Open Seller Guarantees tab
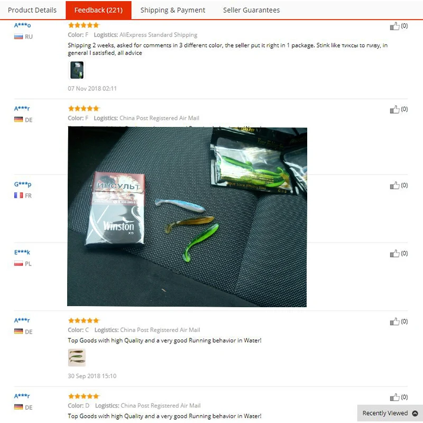 251,10
